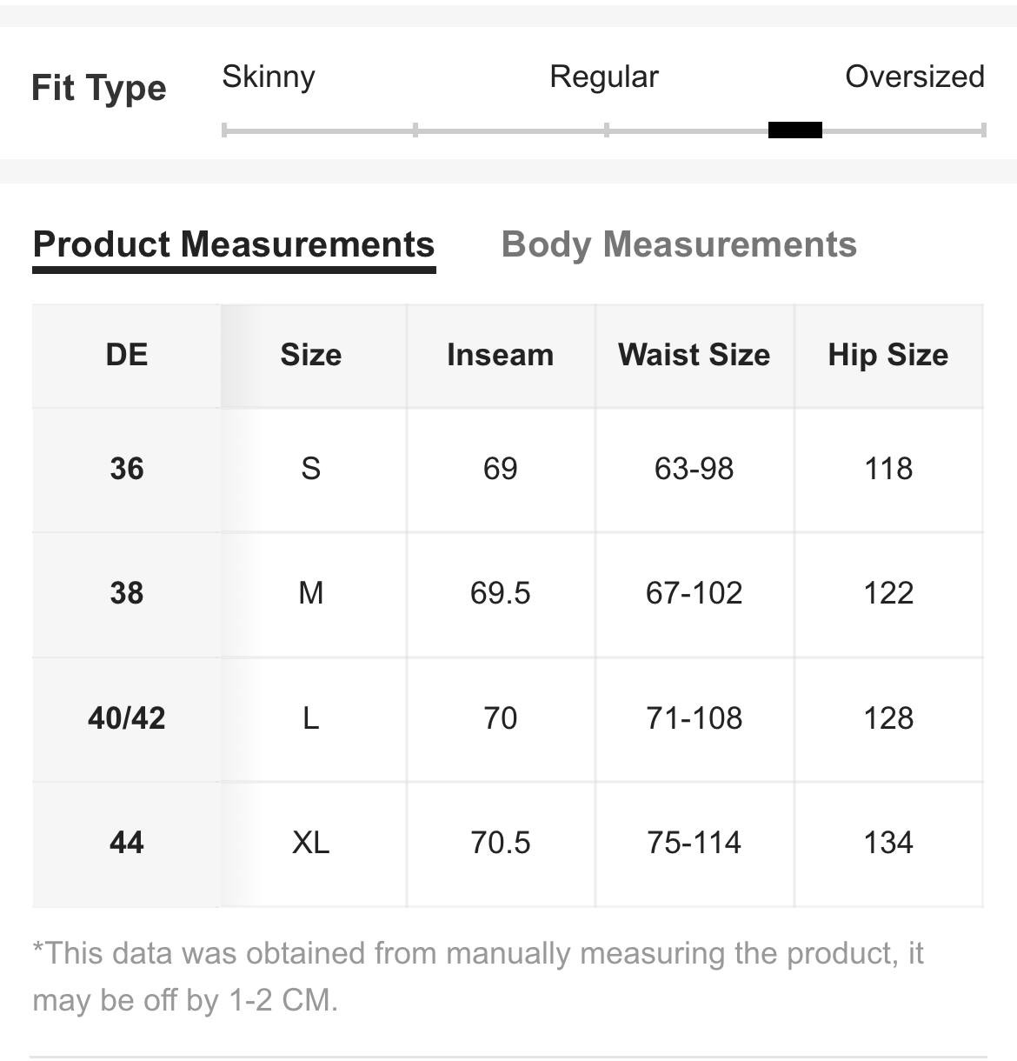Select the DE 36 row label
The width and height of the screenshot is (1017, 1061).
coord(127,469)
